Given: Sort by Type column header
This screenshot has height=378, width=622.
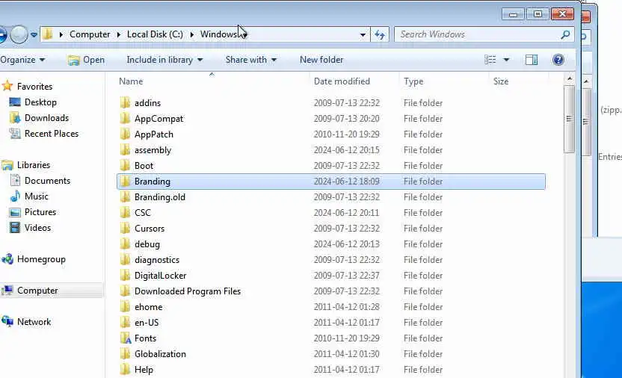Looking at the screenshot, I should pyautogui.click(x=413, y=81).
